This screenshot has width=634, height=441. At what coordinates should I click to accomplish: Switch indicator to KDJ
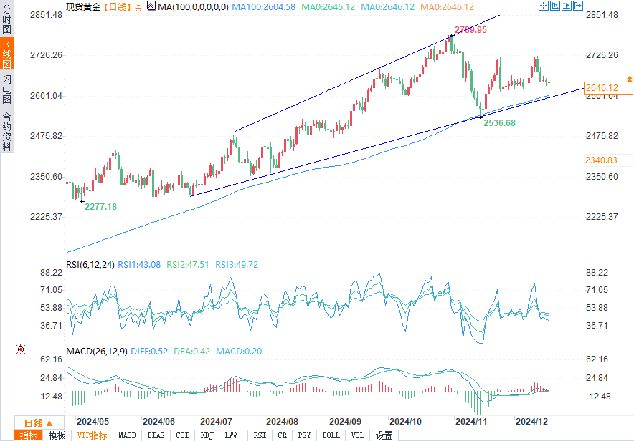pyautogui.click(x=207, y=435)
